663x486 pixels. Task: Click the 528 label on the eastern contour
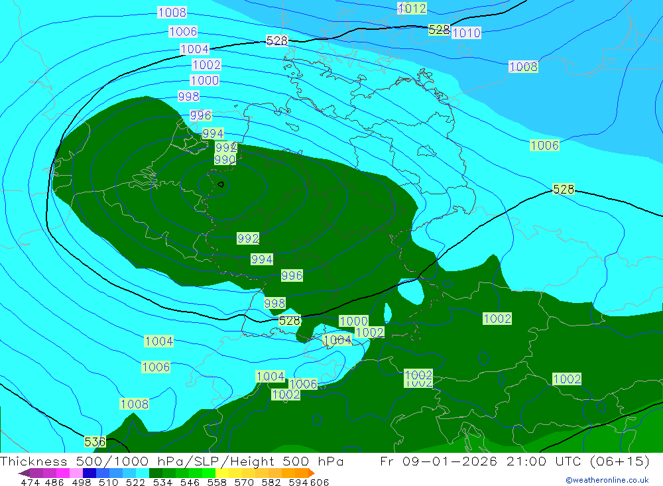564,189
